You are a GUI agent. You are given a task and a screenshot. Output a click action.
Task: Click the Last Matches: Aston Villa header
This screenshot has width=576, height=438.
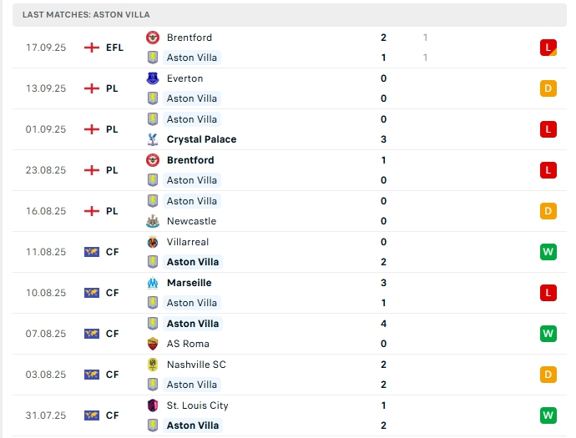pyautogui.click(x=86, y=15)
